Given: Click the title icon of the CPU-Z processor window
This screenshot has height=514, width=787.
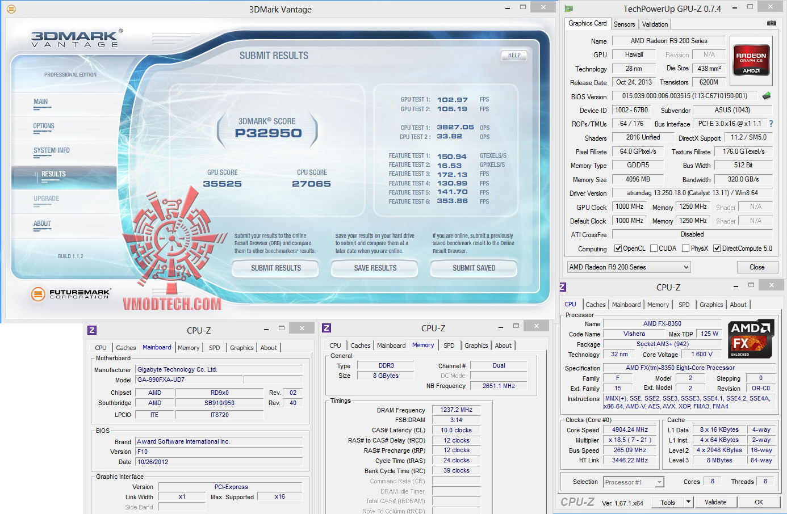Looking at the screenshot, I should (563, 287).
